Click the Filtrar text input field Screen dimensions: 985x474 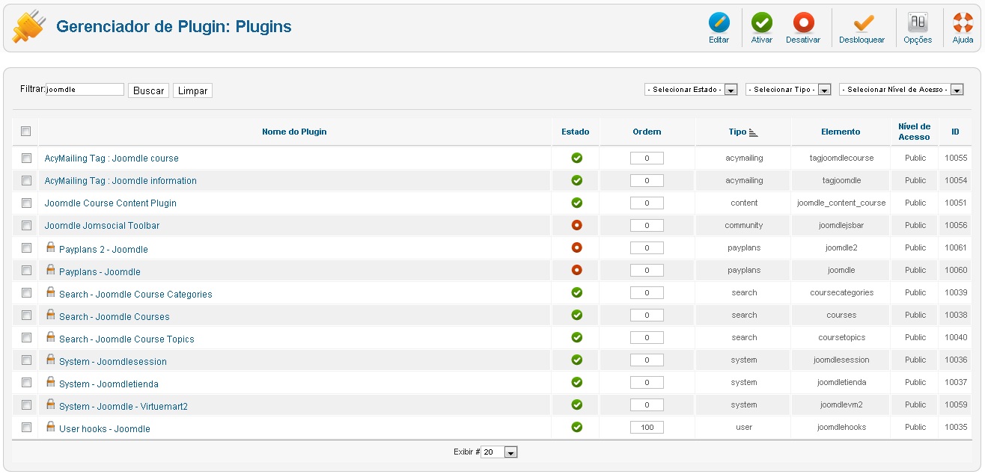coord(85,90)
